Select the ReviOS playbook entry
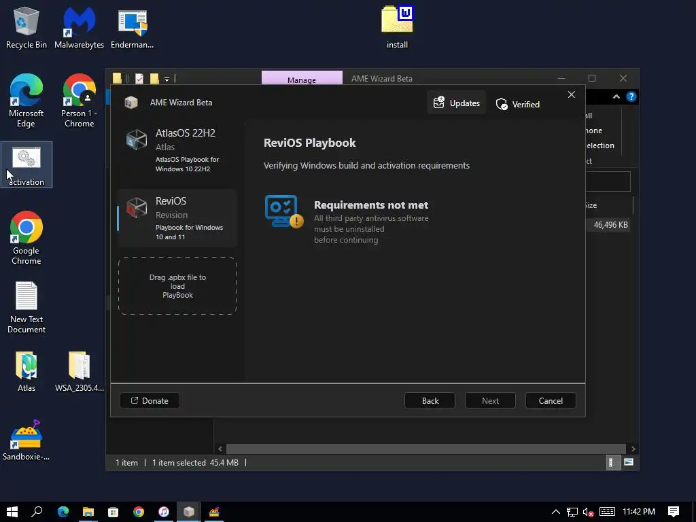 pos(177,218)
